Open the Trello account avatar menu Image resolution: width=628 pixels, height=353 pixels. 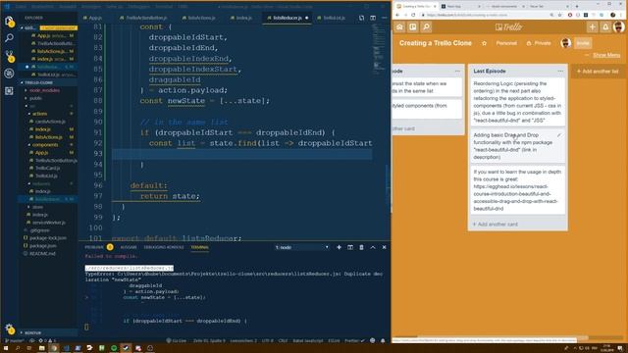point(619,27)
